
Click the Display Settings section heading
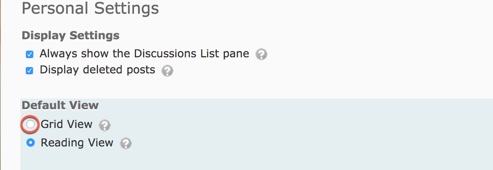(x=71, y=35)
